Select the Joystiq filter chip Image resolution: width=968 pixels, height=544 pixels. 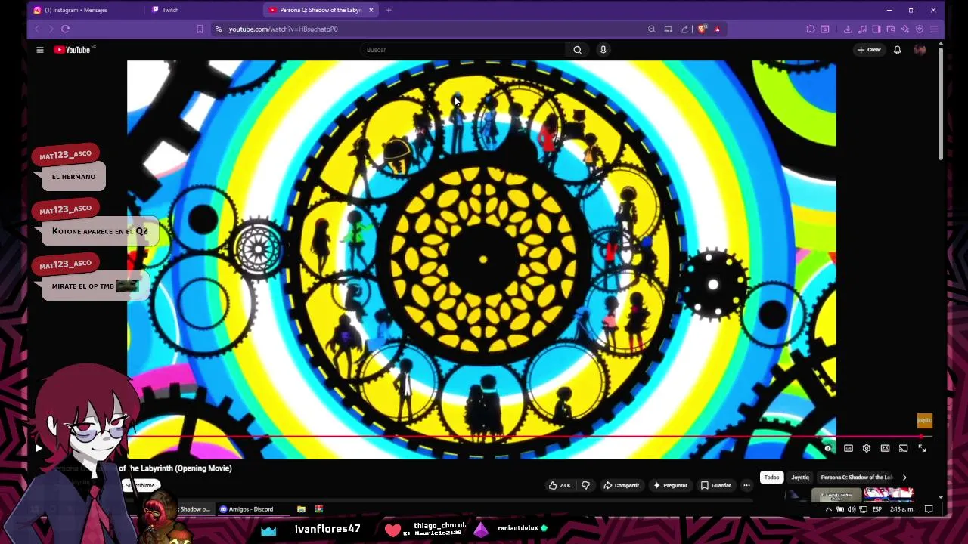tap(800, 478)
